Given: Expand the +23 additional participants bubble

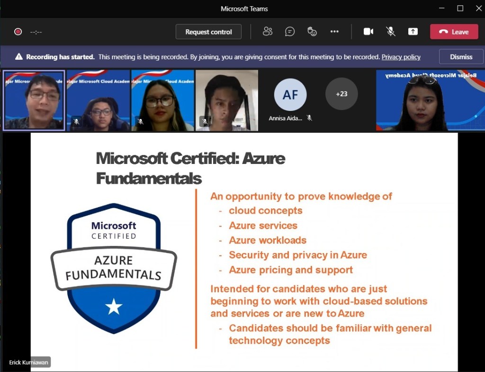Looking at the screenshot, I should coord(341,94).
